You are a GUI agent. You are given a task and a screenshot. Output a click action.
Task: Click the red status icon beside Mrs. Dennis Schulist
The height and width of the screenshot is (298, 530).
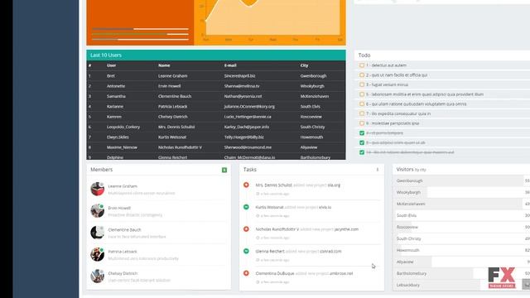pyautogui.click(x=246, y=185)
